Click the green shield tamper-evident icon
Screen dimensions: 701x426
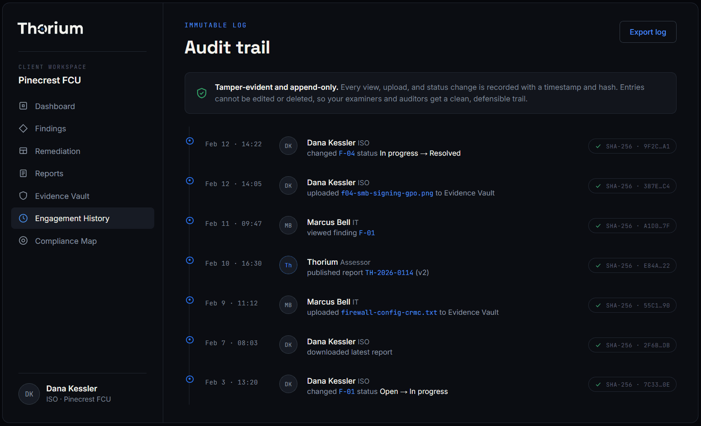(x=202, y=93)
